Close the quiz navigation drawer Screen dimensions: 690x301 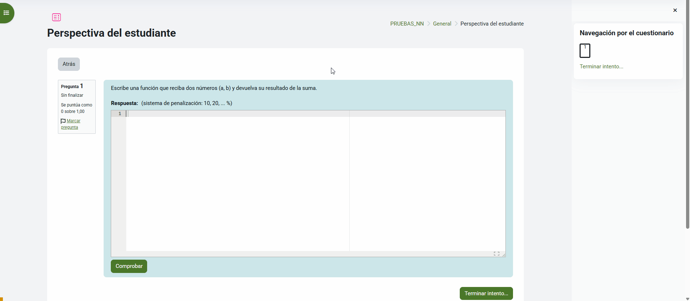[x=675, y=10]
